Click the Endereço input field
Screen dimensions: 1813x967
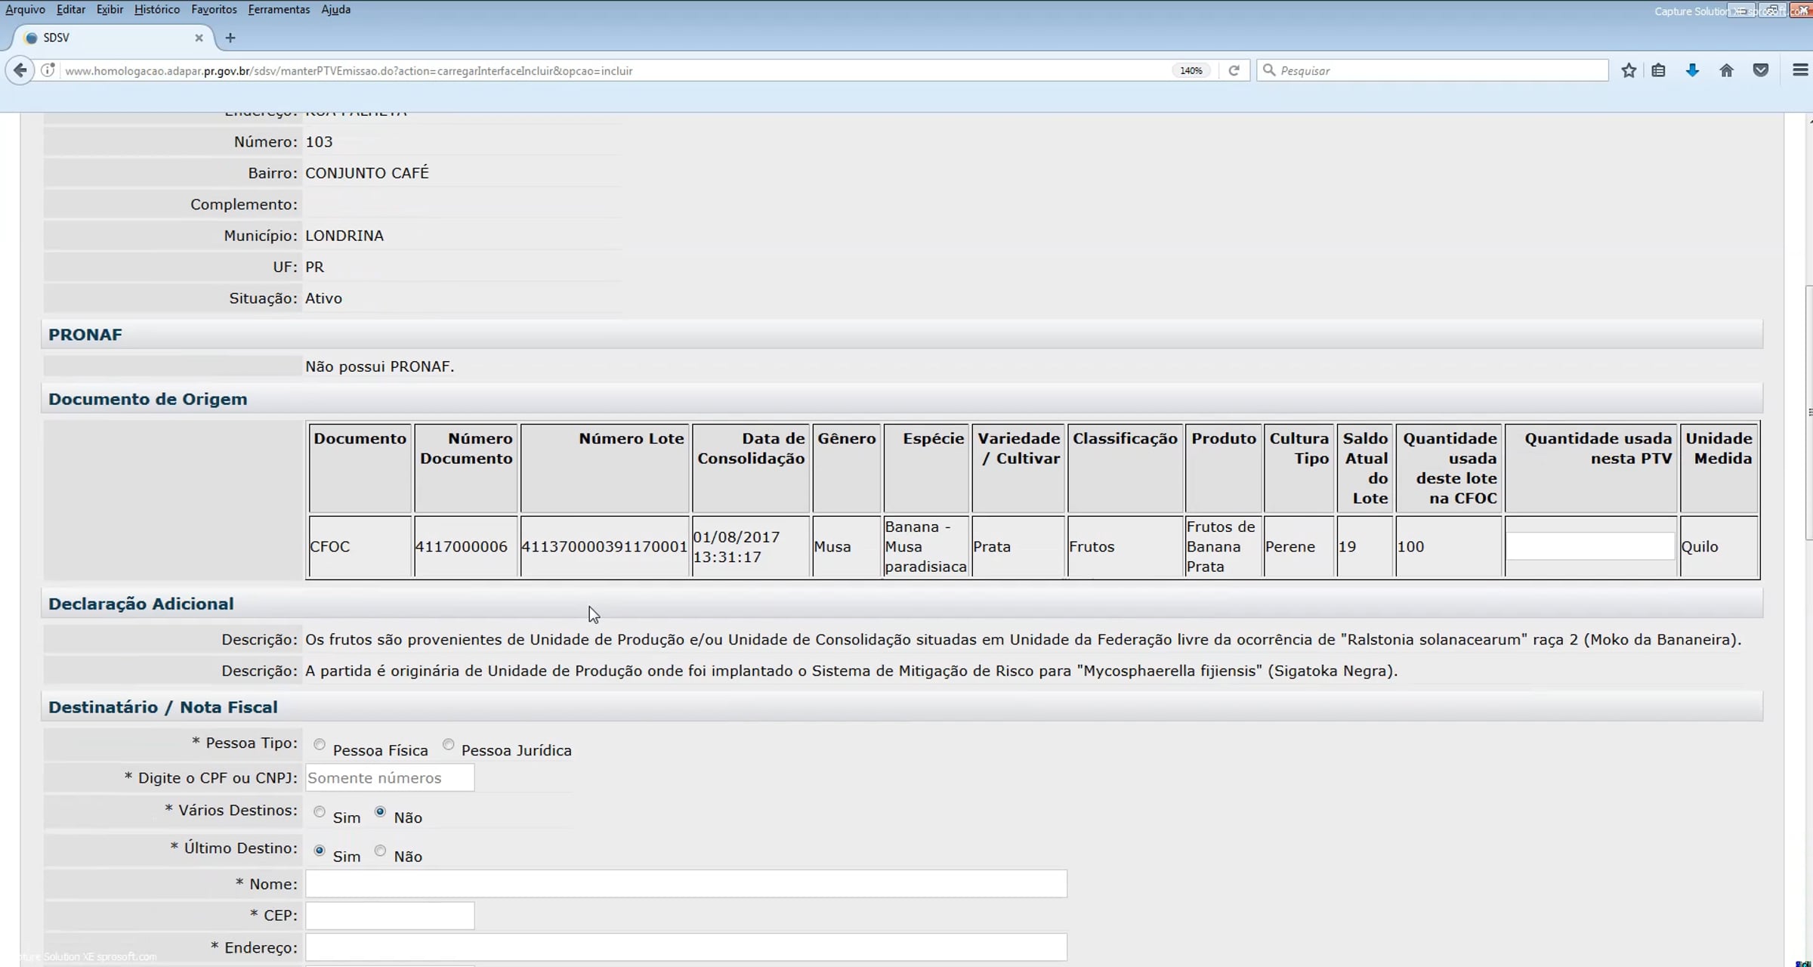tap(686, 947)
